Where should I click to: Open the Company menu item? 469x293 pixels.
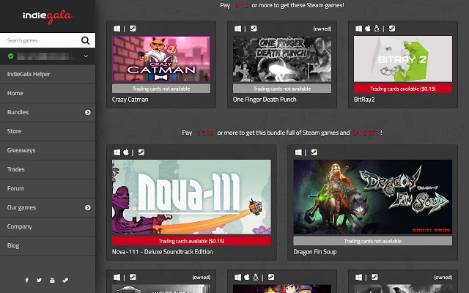(x=48, y=226)
